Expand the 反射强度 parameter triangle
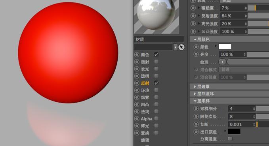The width and height of the screenshot is (269, 146). (199, 15)
